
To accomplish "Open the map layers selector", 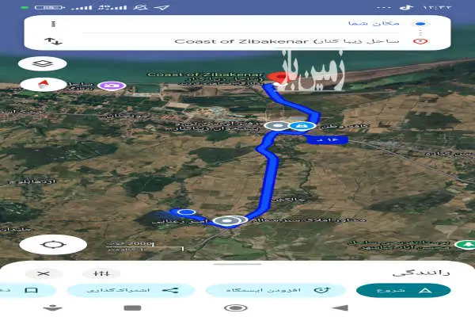I will pyautogui.click(x=43, y=63).
